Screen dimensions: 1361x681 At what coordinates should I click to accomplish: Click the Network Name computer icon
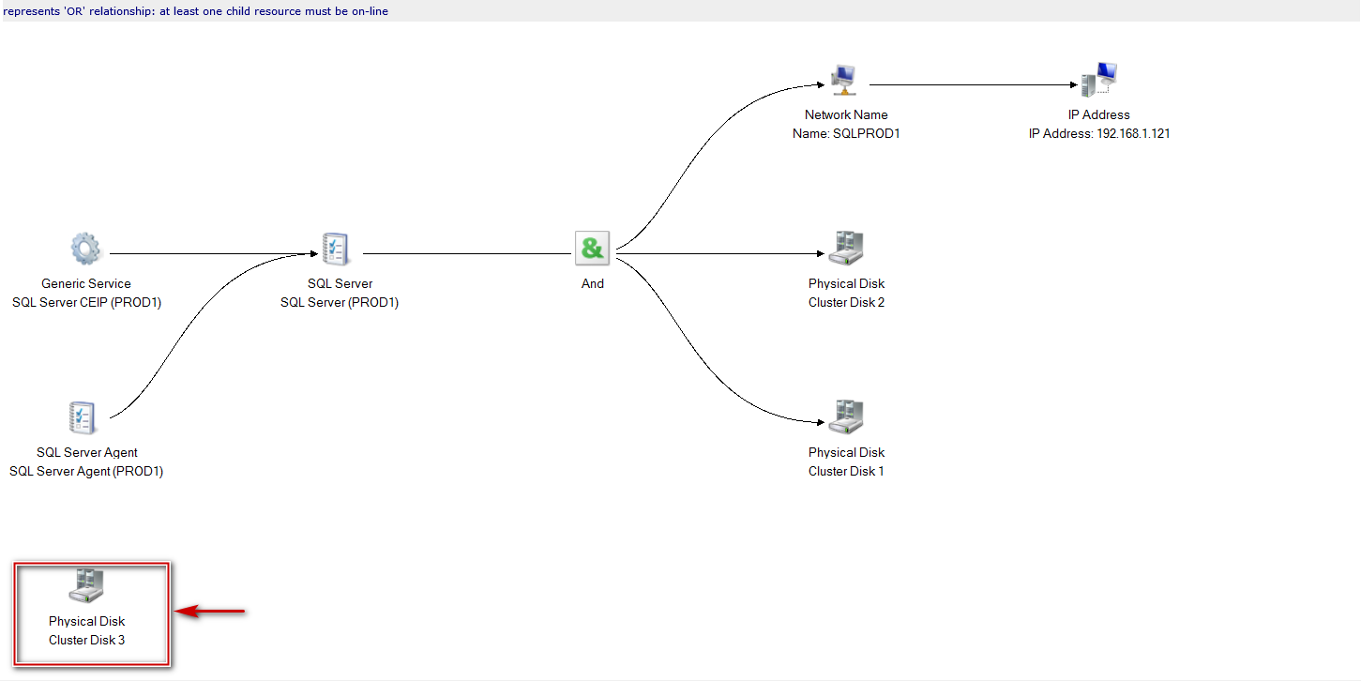point(844,80)
